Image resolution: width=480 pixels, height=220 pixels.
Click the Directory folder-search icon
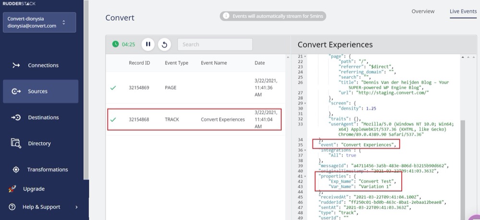tap(16, 144)
